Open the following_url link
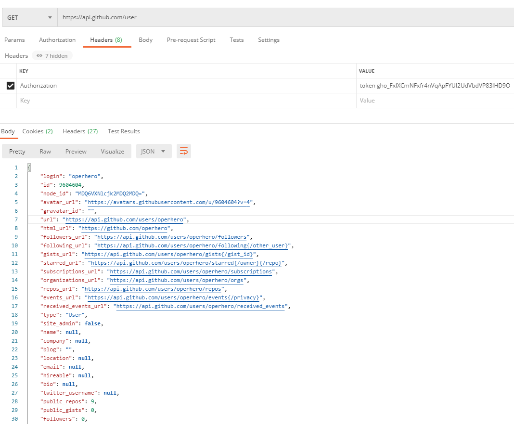The width and height of the screenshot is (514, 424). (x=193, y=245)
